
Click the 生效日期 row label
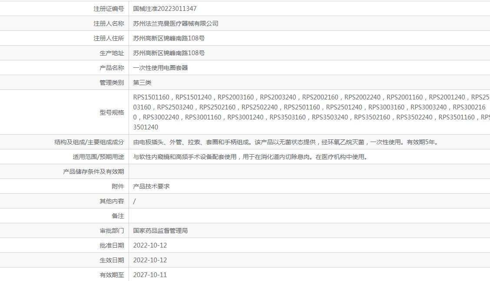(112, 260)
